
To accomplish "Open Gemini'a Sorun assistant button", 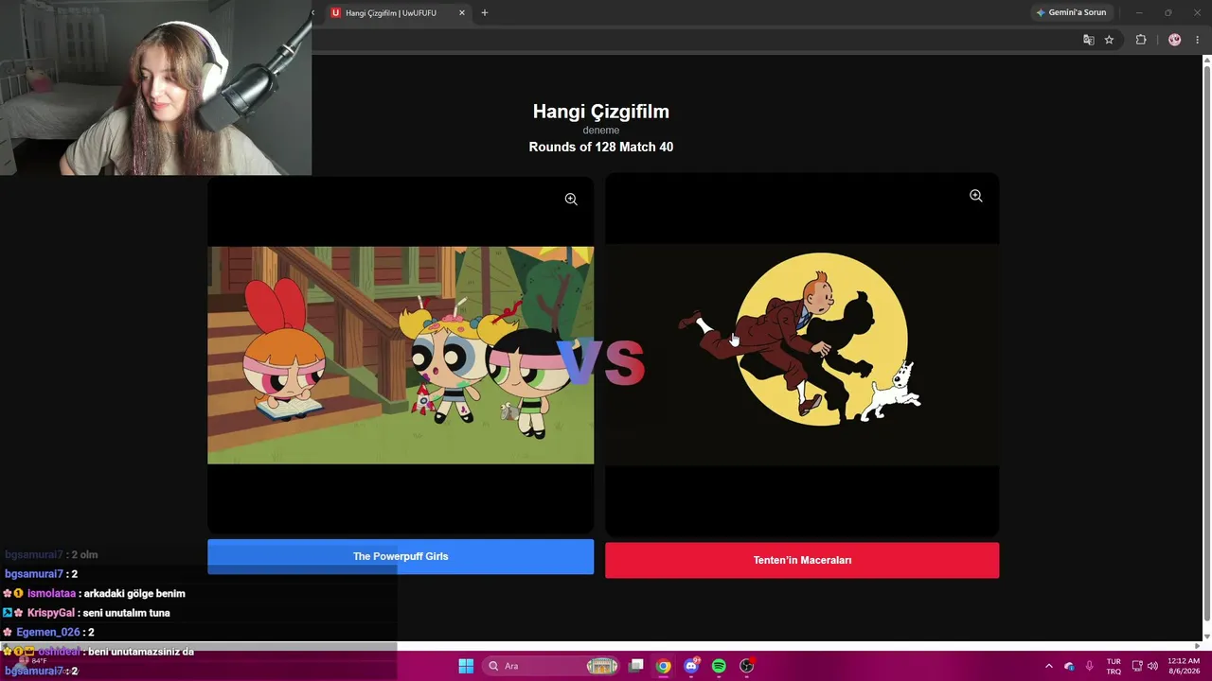I will tap(1072, 13).
